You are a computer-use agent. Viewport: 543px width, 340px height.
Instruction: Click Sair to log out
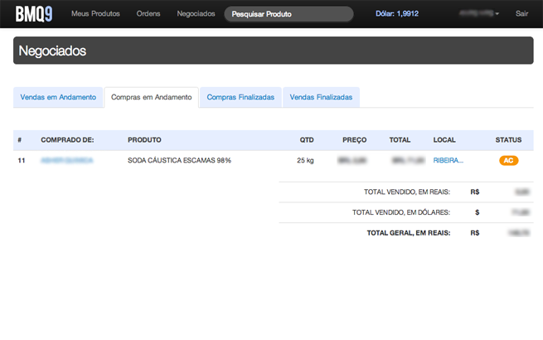pos(521,14)
